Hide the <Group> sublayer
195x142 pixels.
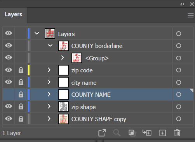tap(9, 57)
